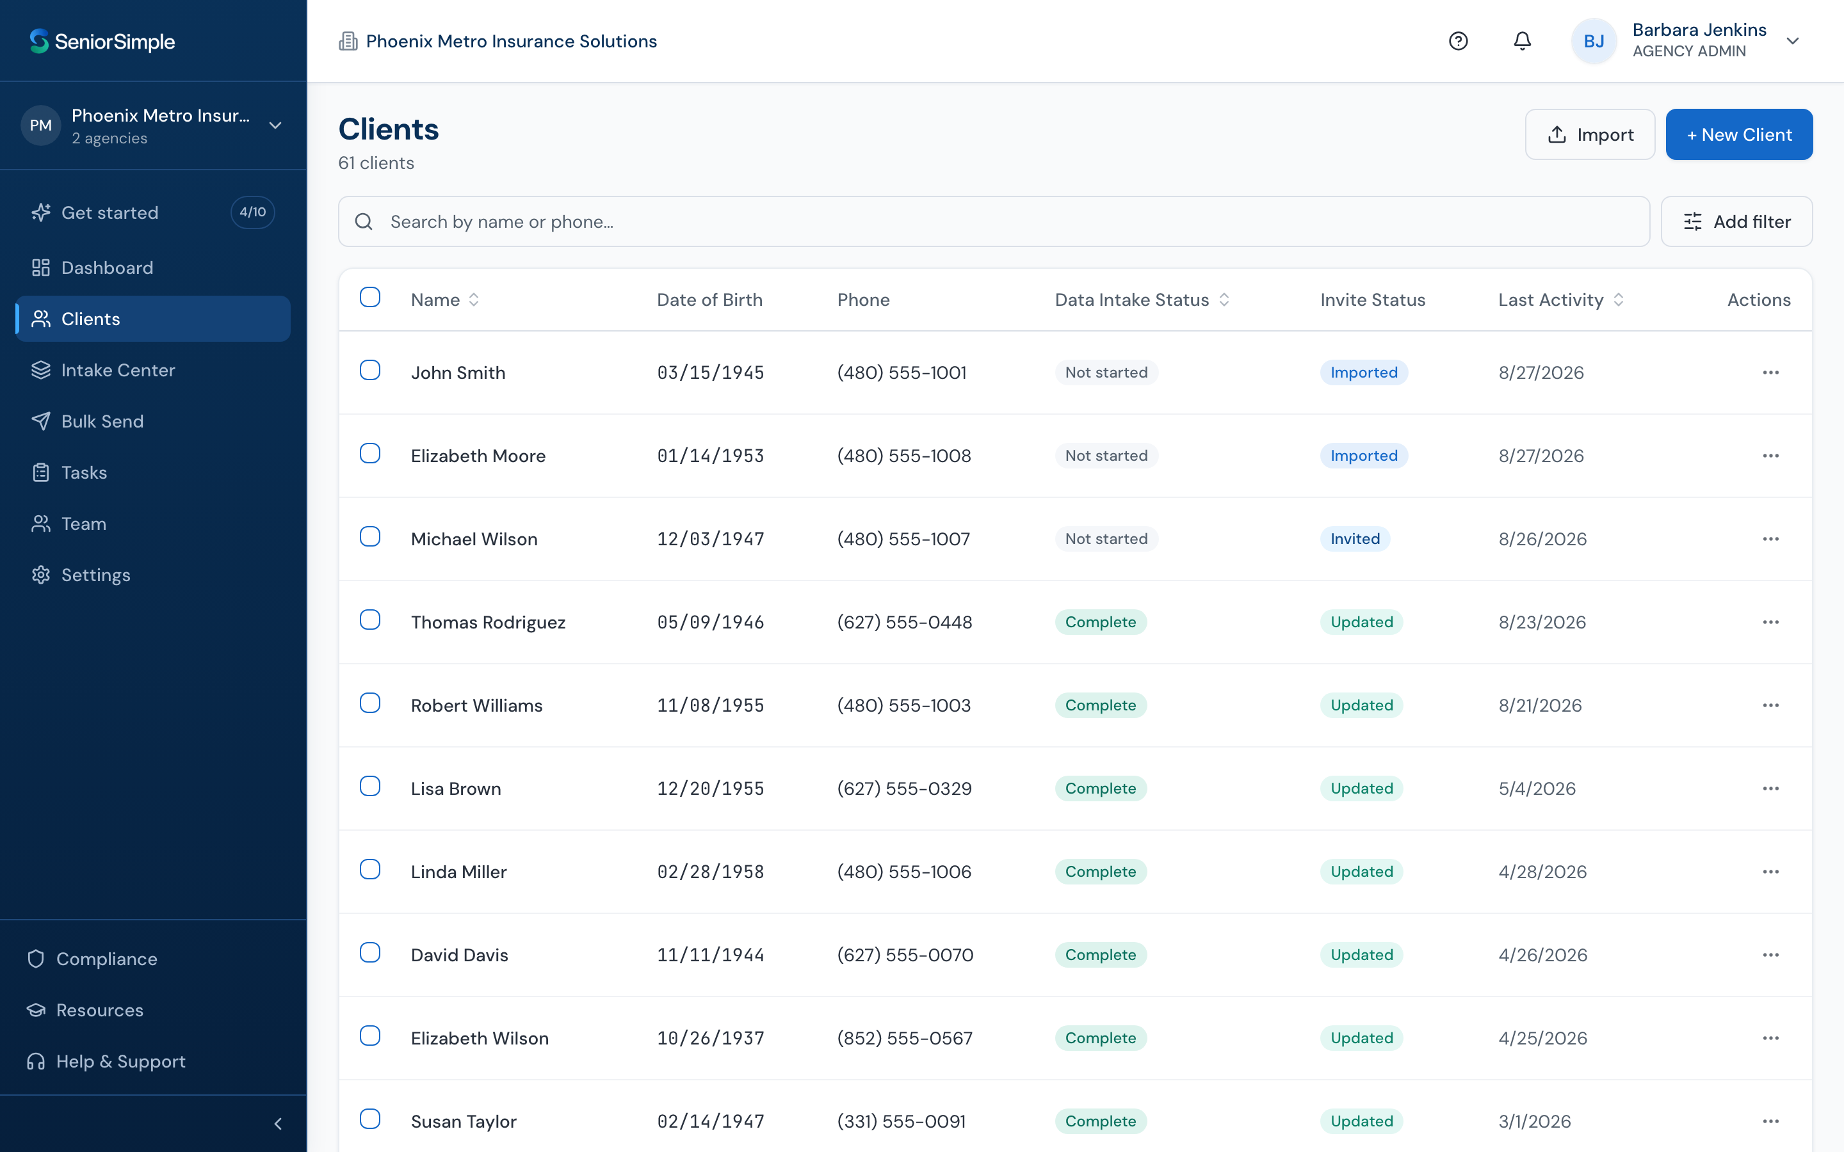Image resolution: width=1844 pixels, height=1152 pixels.
Task: Focus the search by name or phone field
Action: (x=994, y=221)
